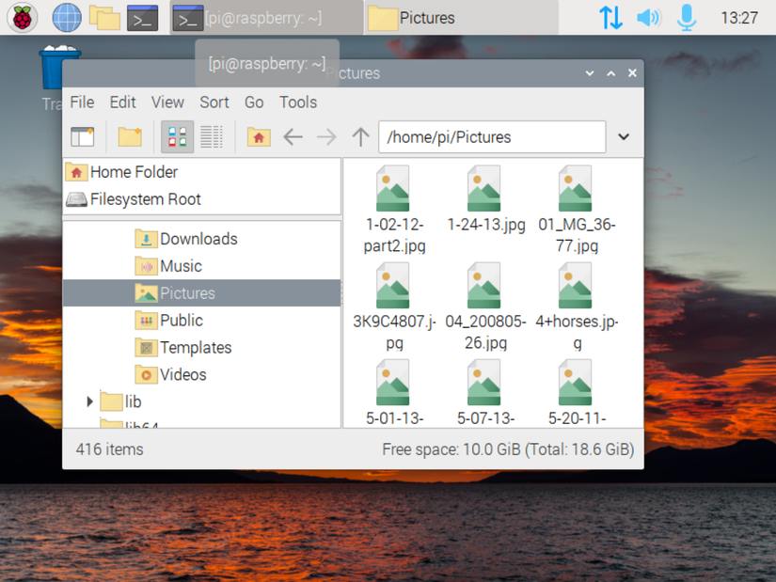The width and height of the screenshot is (776, 582).
Task: Select Filesystem Root in the places pane
Action: pos(145,199)
